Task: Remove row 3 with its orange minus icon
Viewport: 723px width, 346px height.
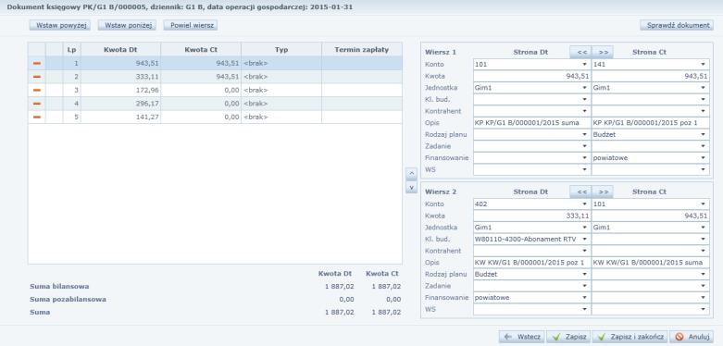Action: 37,90
